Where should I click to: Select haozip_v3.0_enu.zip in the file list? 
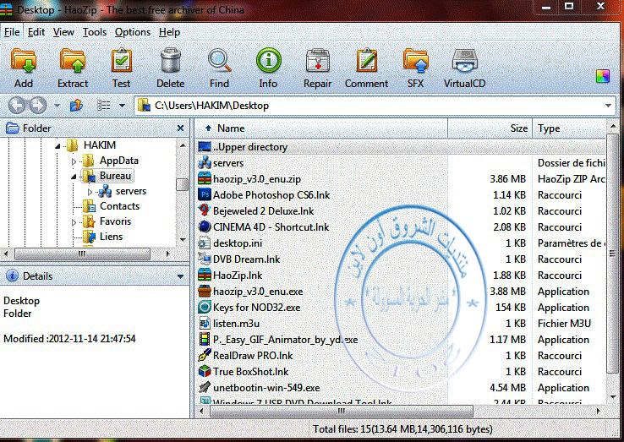point(256,179)
